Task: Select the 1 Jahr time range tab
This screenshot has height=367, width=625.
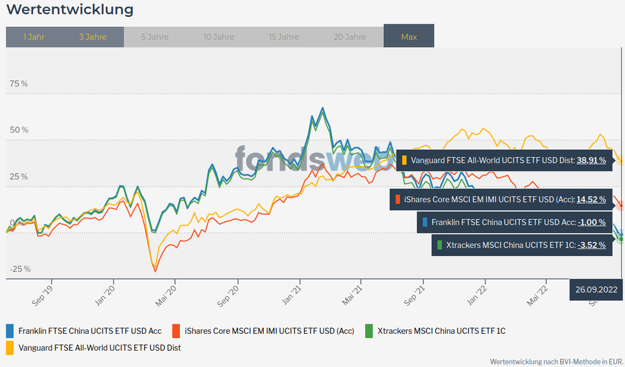Action: click(x=34, y=37)
